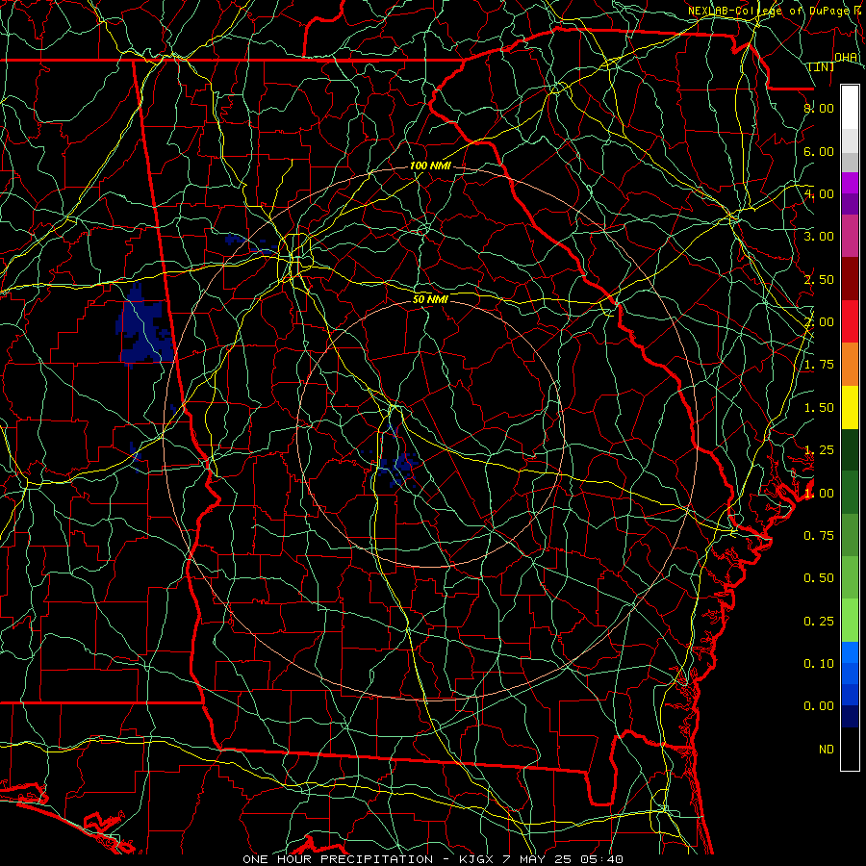This screenshot has height=866, width=866.
Task: Click the 1.50 legend value
Action: click(x=819, y=408)
